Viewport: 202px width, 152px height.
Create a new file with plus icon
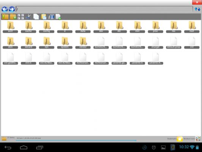pos(58,17)
